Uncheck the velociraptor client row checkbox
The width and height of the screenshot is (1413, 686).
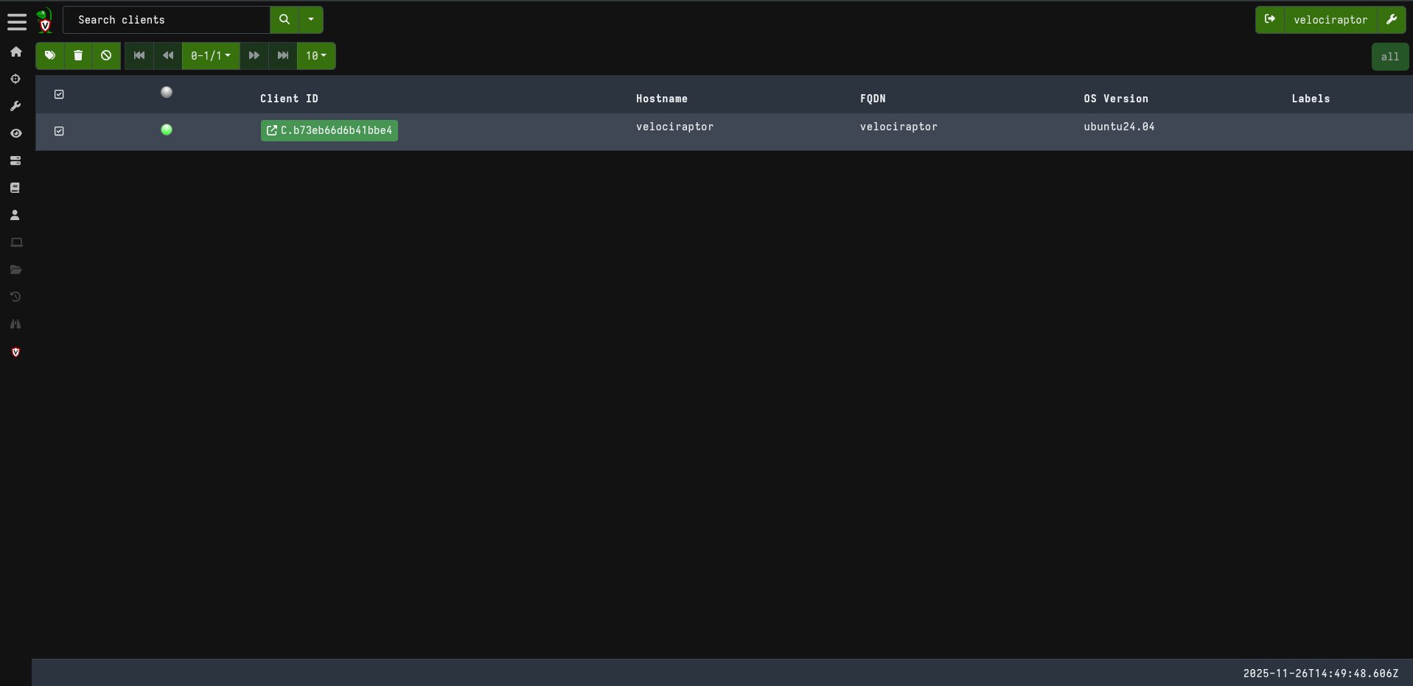[x=59, y=131]
